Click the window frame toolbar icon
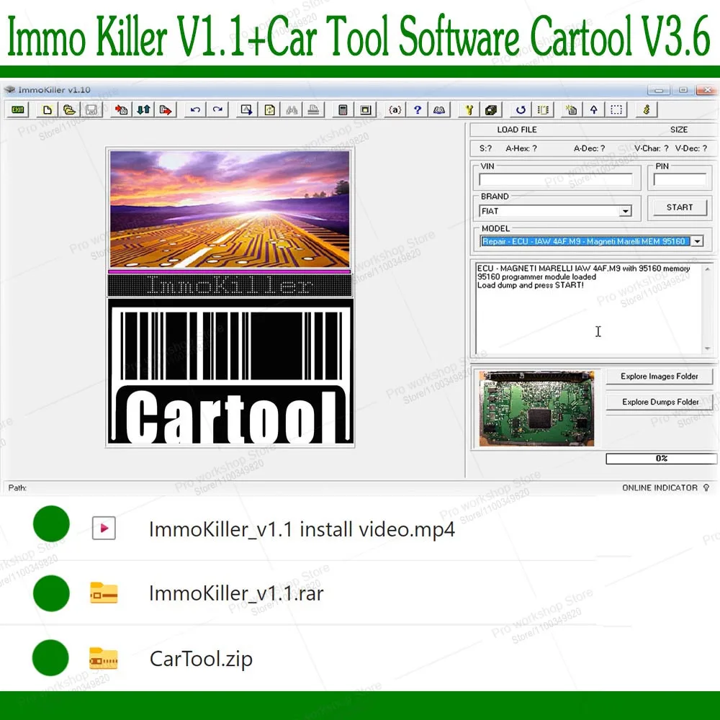 pyautogui.click(x=366, y=109)
